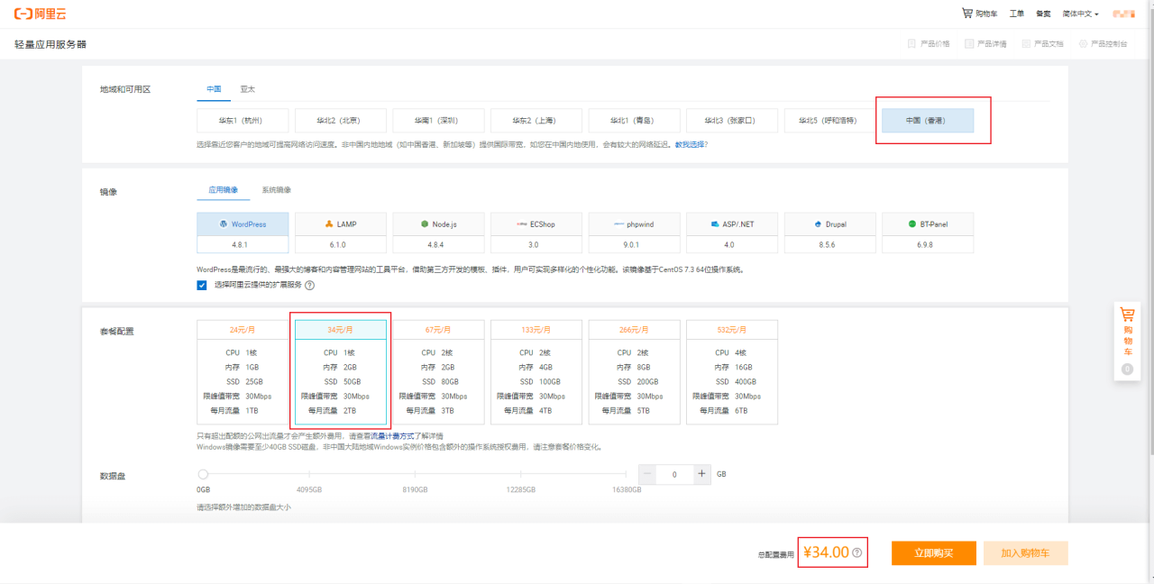Open the shopping cart in top bar
1154x584 pixels.
[x=980, y=13]
